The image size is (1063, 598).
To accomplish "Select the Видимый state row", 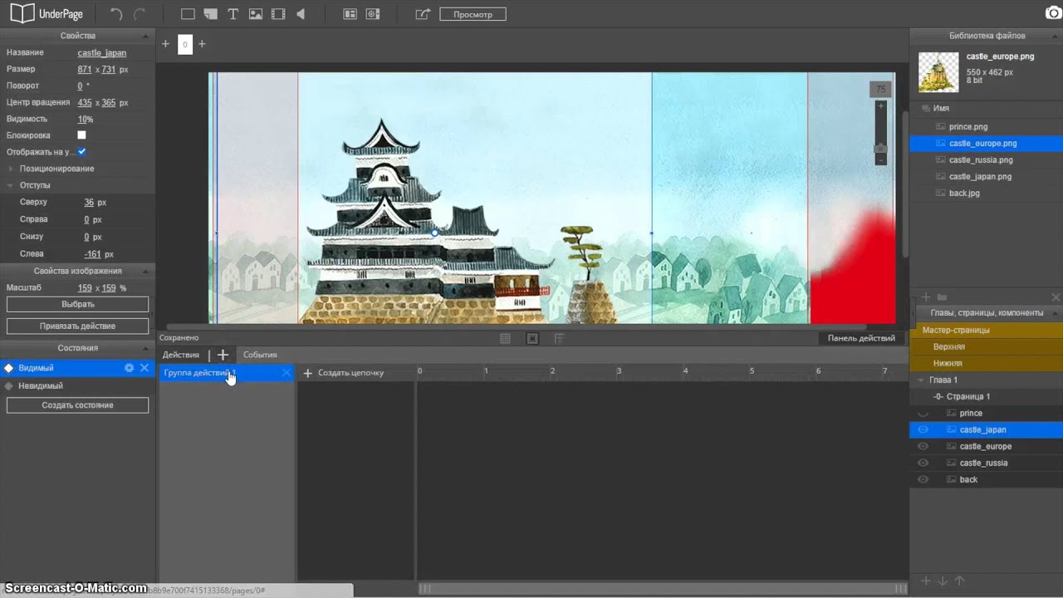I will 77,368.
